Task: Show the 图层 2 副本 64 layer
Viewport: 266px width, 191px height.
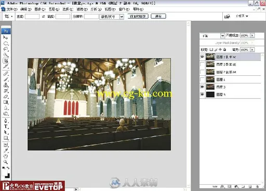Action: click(202, 72)
